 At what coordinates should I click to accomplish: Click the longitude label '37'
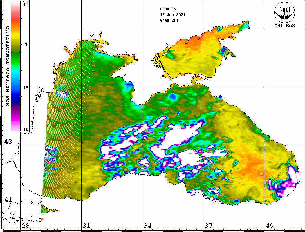(x=209, y=226)
